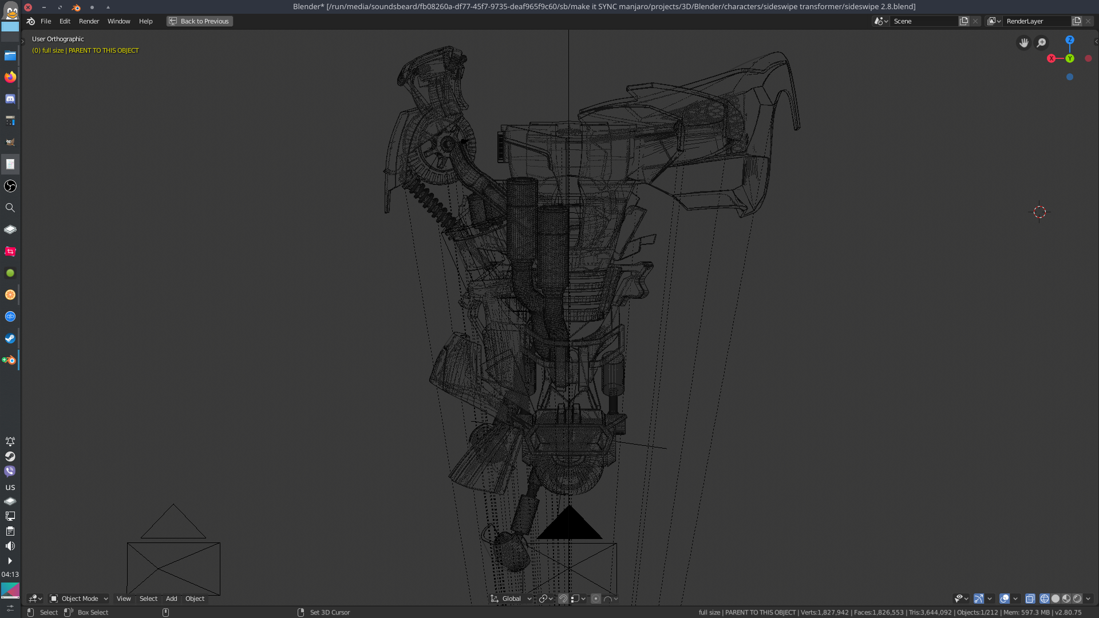Open the overlays options dropdown arrow

coord(1015,599)
